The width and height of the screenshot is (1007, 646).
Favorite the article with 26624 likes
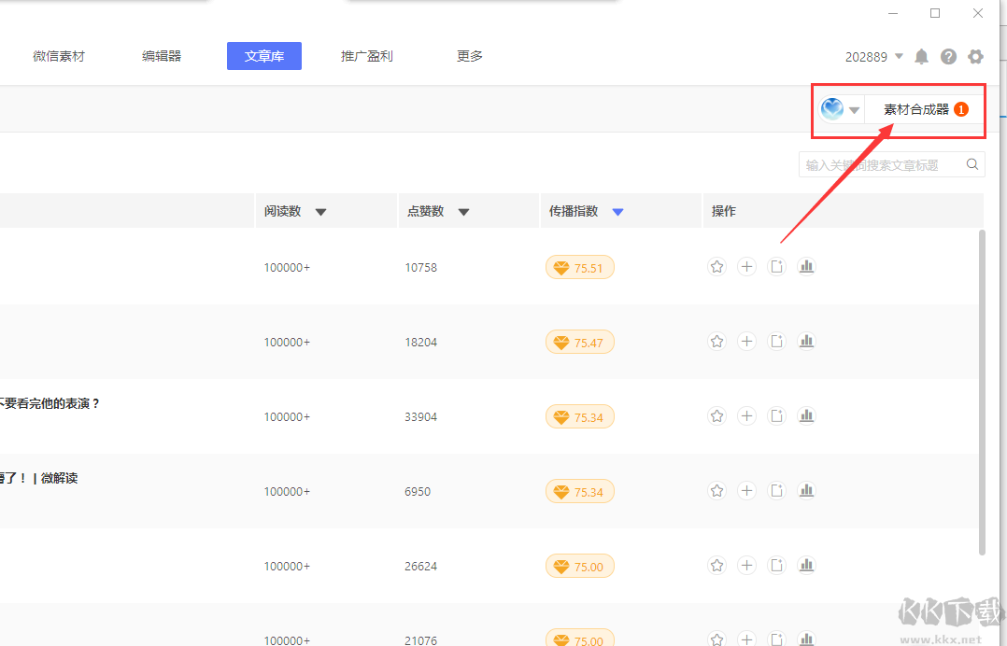[x=716, y=566]
